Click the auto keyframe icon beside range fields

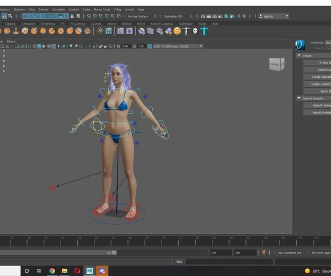point(264,252)
